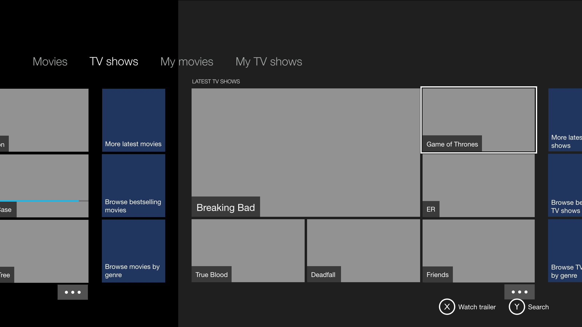Go to the My TV shows tab
Image resolution: width=582 pixels, height=327 pixels.
(x=269, y=61)
